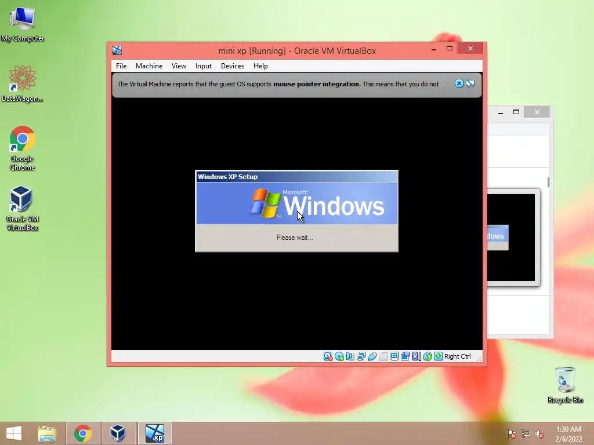Click the CPU virtualization status icon
Screen dimensions: 594x445
(416, 356)
